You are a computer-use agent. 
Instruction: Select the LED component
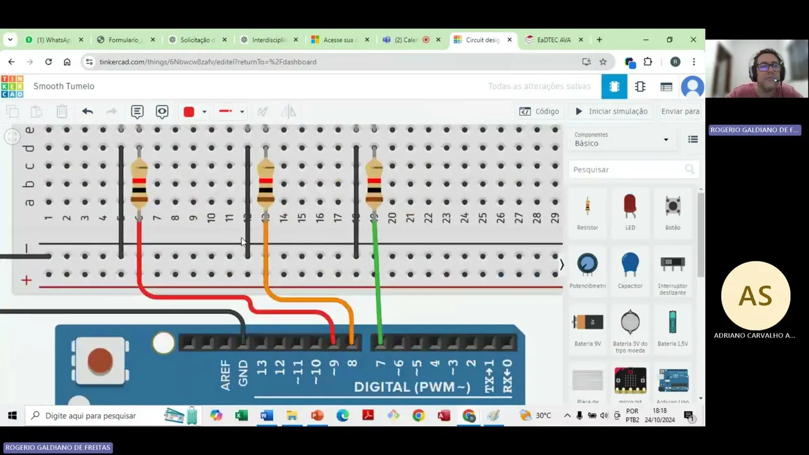pos(630,212)
